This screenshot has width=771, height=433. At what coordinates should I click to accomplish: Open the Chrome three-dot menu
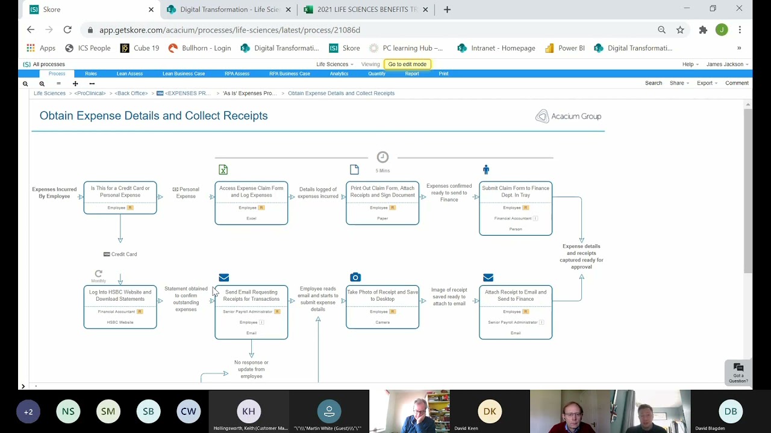click(x=740, y=29)
